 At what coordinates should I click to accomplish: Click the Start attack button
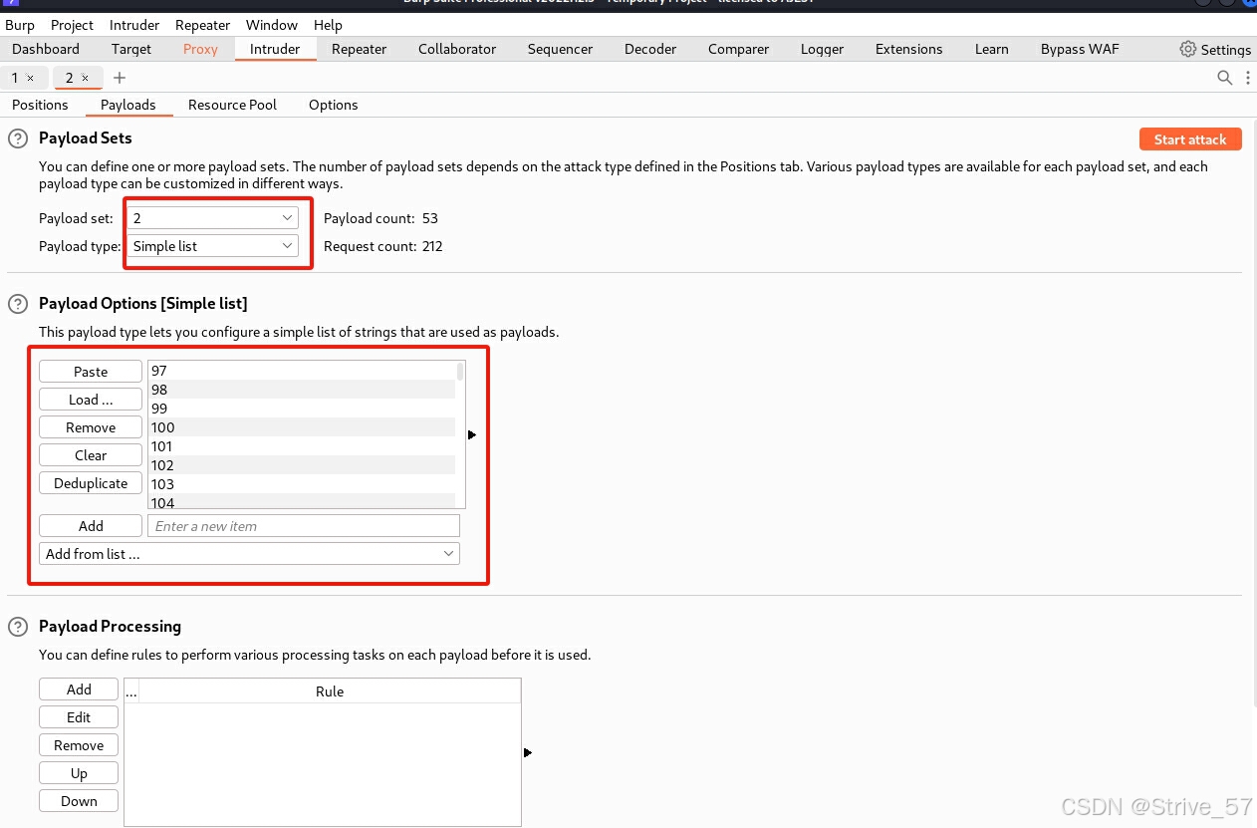1190,139
